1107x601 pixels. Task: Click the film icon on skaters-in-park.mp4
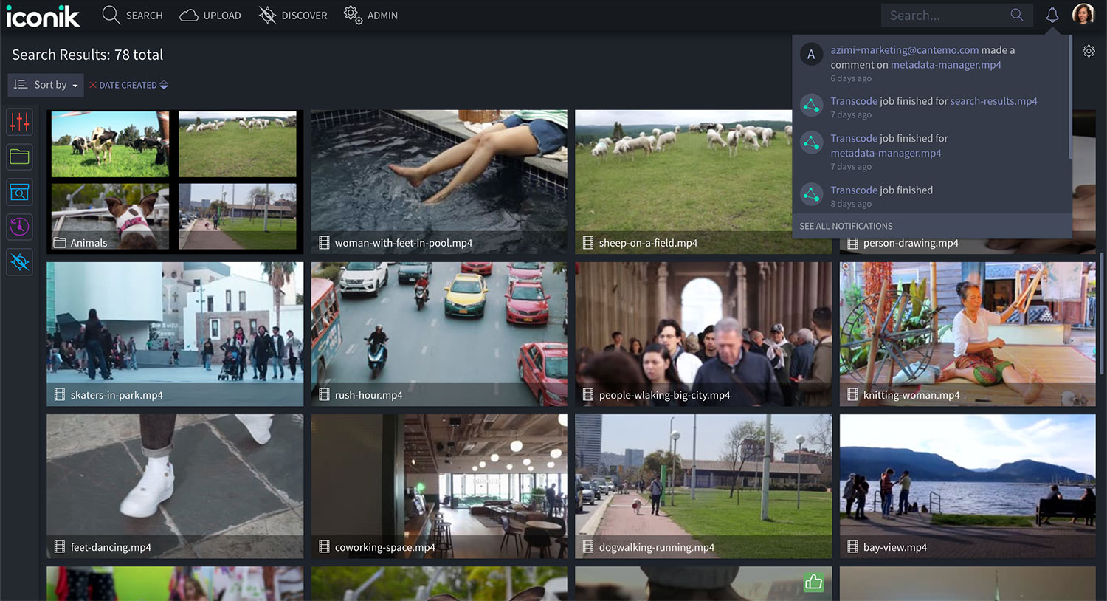(60, 395)
